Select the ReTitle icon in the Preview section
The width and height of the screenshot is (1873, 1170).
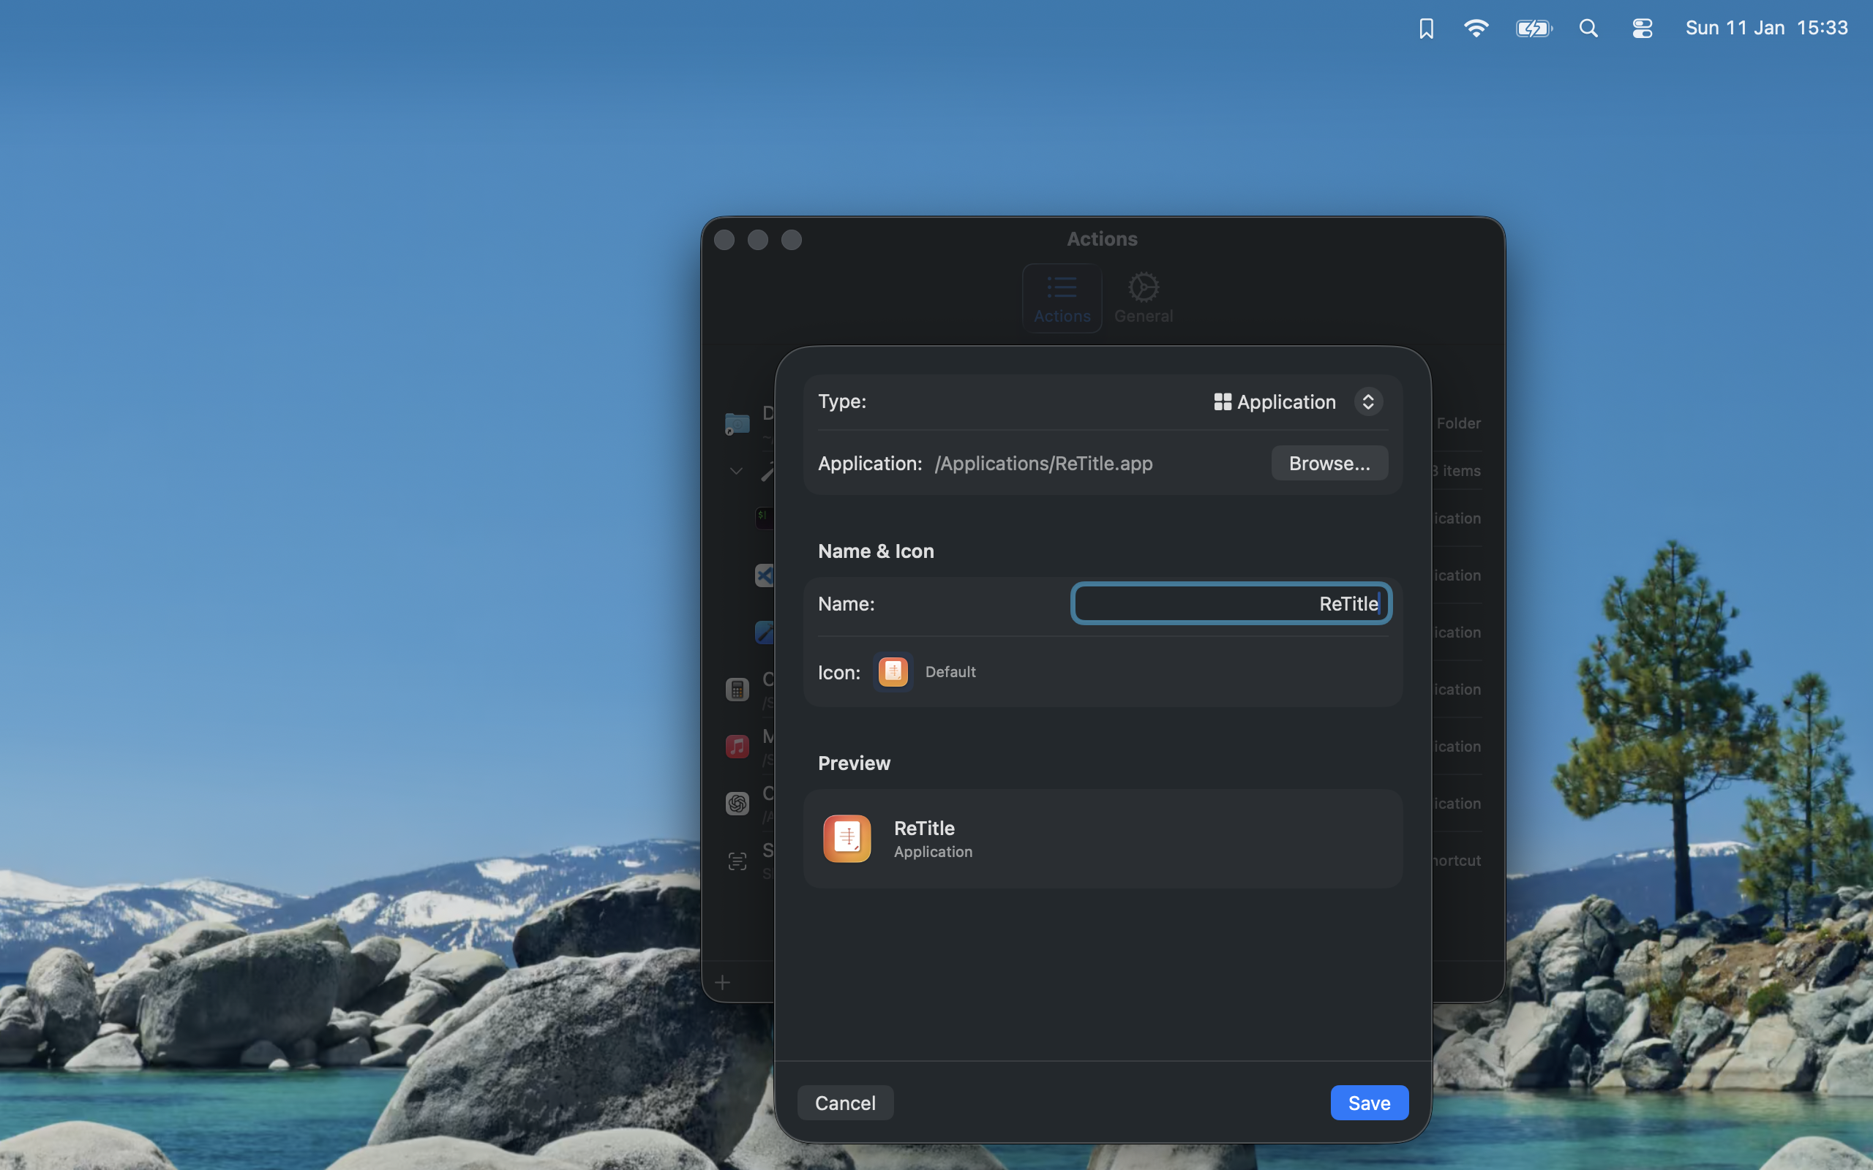click(x=847, y=838)
